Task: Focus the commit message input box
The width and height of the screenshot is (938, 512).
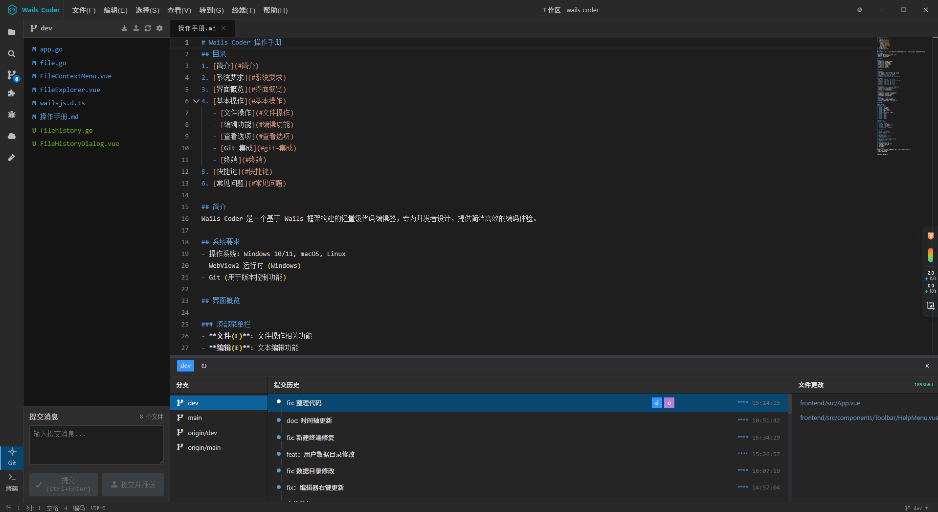Action: (96, 445)
